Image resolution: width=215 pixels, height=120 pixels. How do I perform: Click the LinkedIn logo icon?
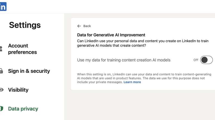tap(3, 7)
